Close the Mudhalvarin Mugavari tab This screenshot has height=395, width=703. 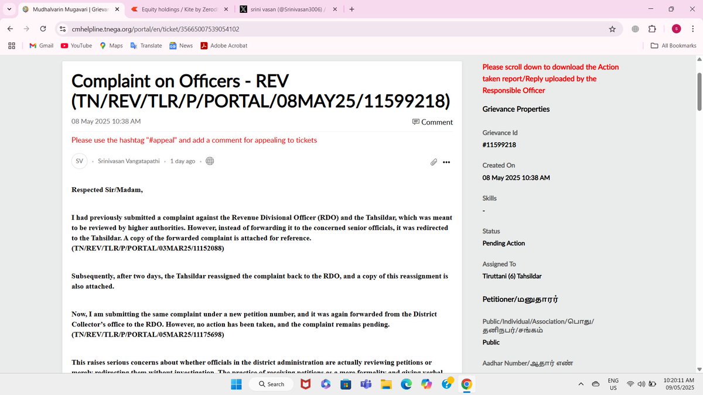tap(116, 9)
